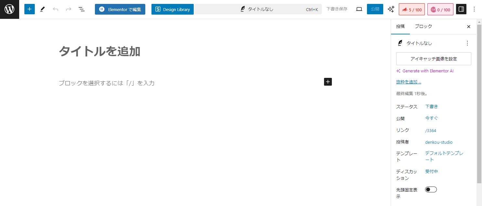The width and height of the screenshot is (482, 206).
Task: Click the black add block button in editor
Action: click(328, 82)
